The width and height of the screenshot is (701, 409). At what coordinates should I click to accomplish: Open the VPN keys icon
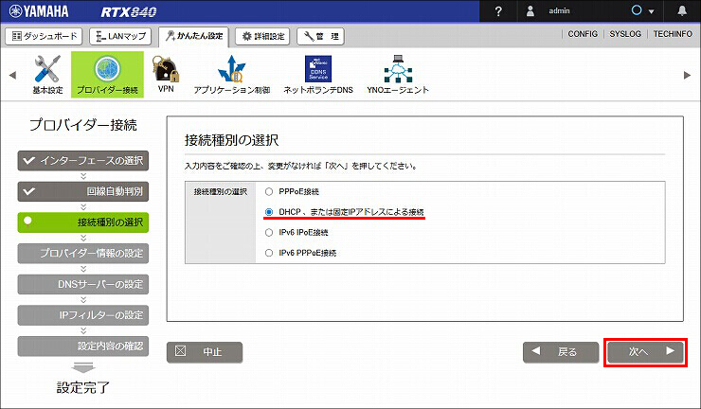[166, 74]
